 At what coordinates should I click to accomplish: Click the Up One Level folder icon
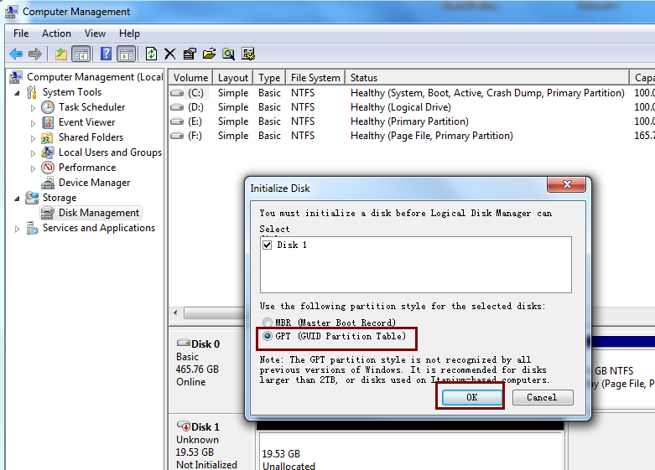coord(61,54)
